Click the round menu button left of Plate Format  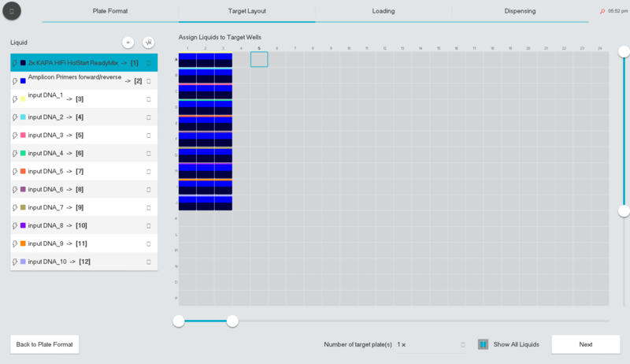point(12,11)
